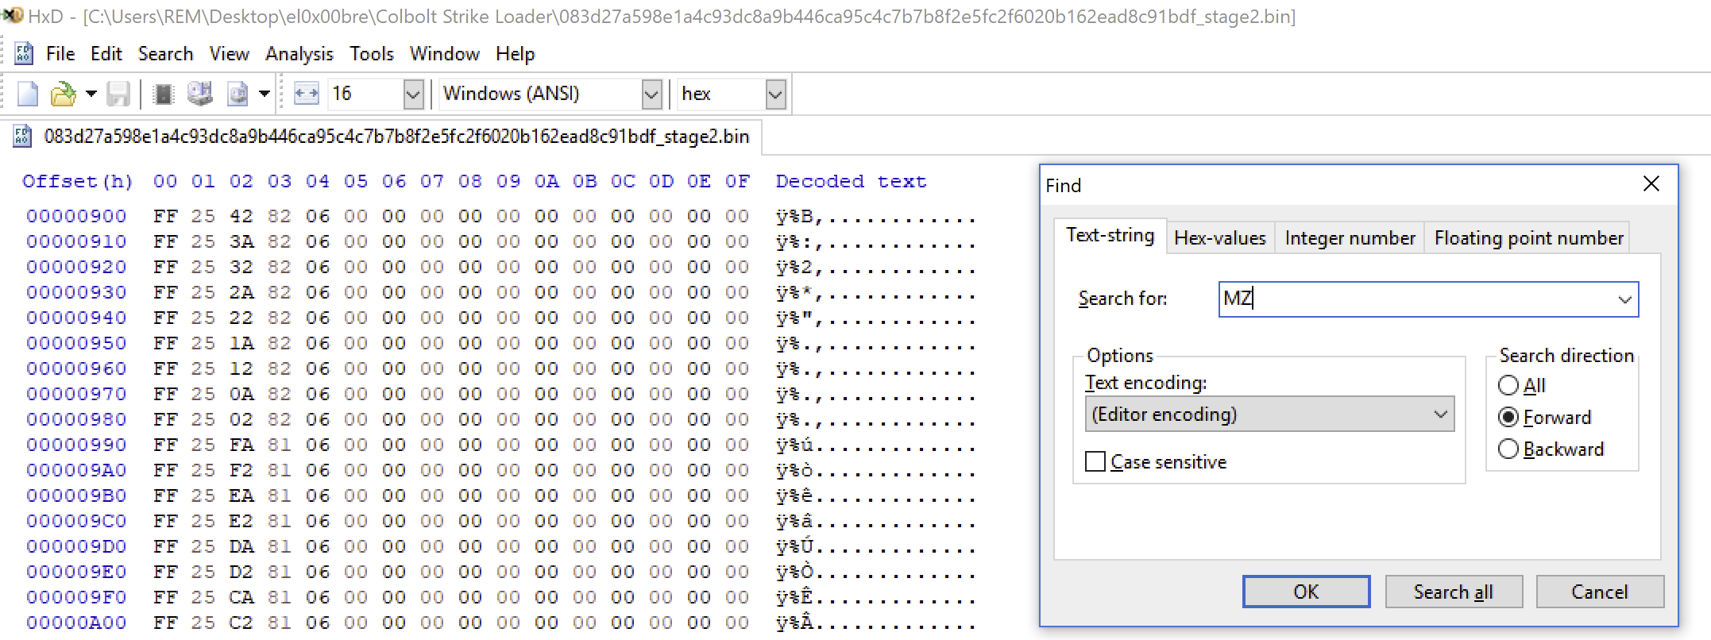Click the 0F column header
This screenshot has height=640, width=1711.
click(736, 182)
